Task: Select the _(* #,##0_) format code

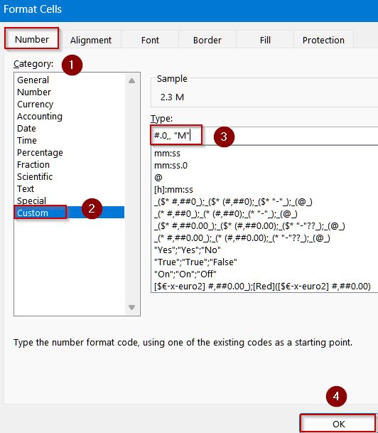Action: (226, 214)
